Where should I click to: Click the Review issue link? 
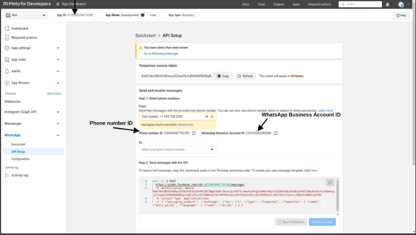click(x=185, y=125)
